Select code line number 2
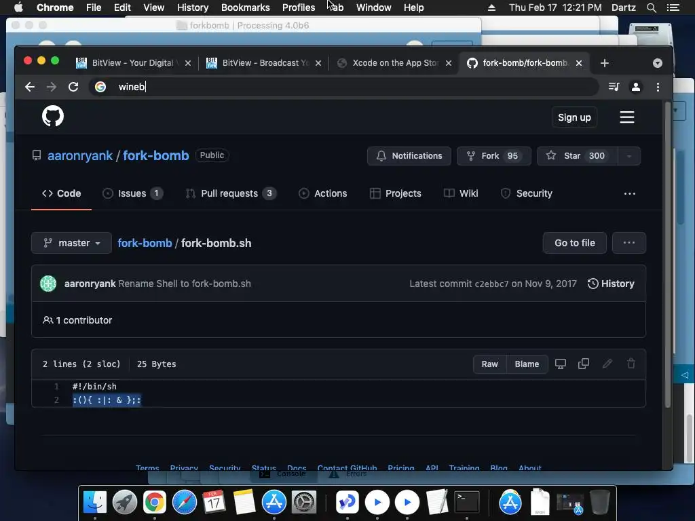Image resolution: width=695 pixels, height=521 pixels. click(56, 400)
